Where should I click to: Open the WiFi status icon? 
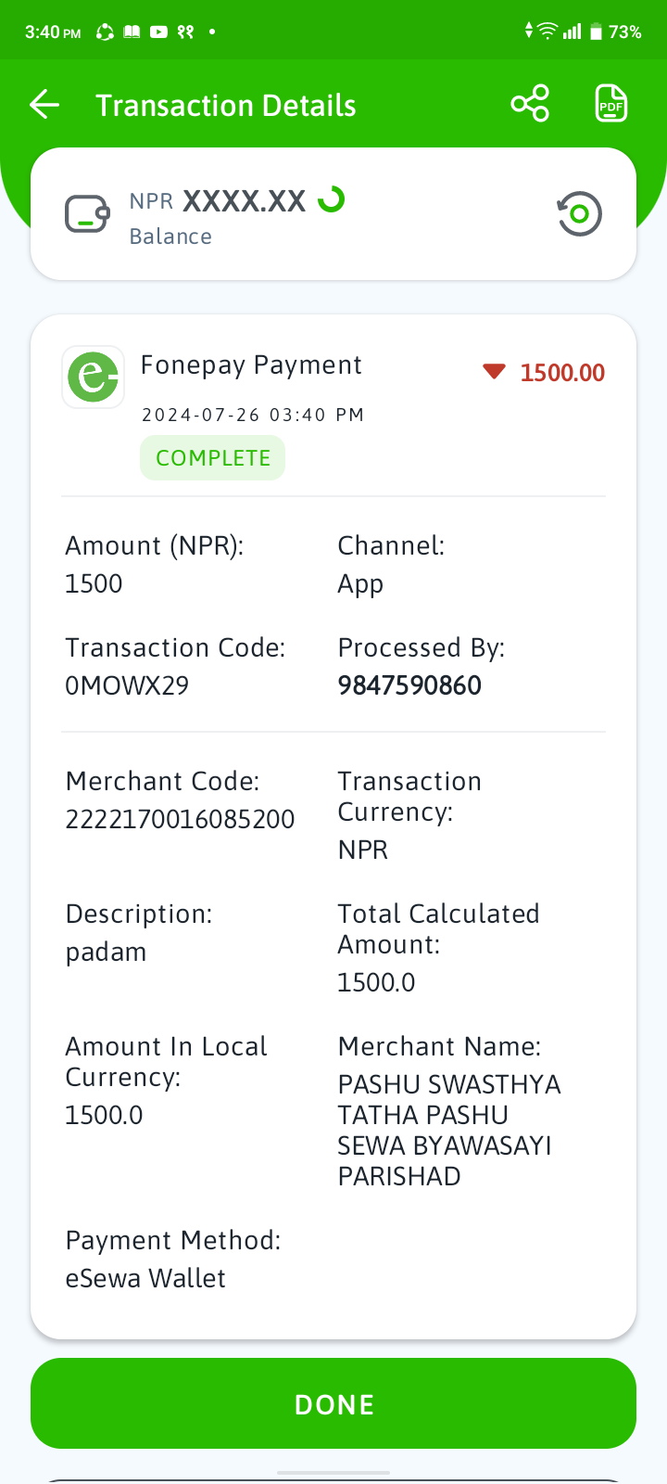pyautogui.click(x=547, y=31)
